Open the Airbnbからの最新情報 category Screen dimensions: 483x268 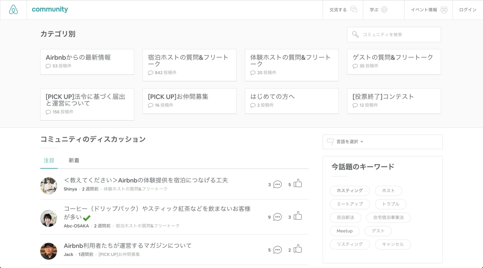(87, 62)
